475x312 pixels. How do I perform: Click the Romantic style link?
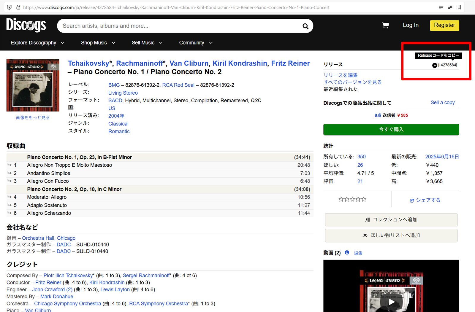tap(119, 131)
